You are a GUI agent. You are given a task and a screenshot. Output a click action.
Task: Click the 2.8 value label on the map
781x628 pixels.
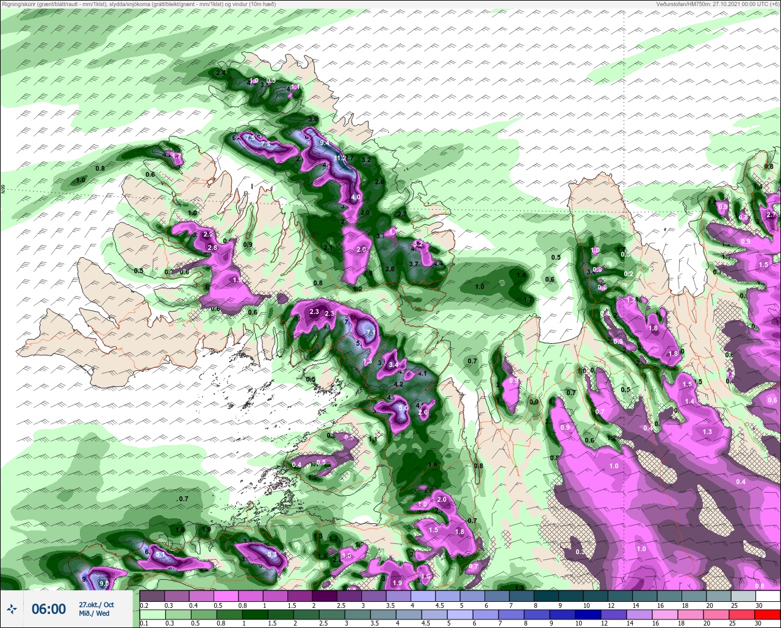pyautogui.click(x=212, y=248)
